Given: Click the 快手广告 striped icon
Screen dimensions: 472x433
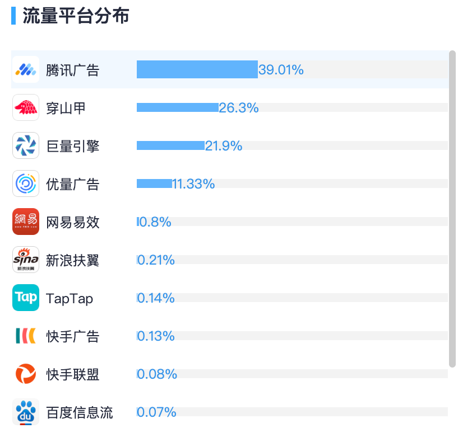Looking at the screenshot, I should (x=26, y=336).
